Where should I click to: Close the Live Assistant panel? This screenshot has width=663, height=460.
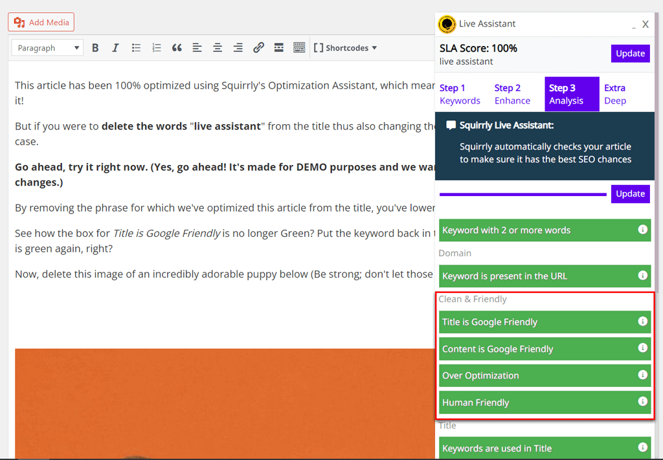click(x=646, y=25)
